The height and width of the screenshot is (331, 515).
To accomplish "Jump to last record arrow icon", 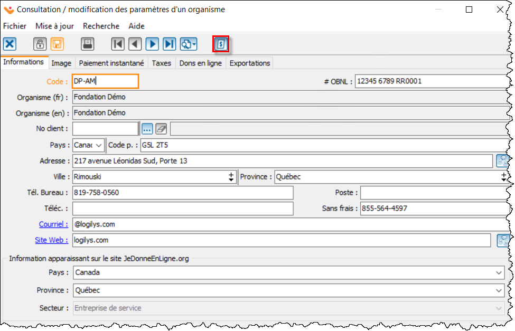I will tap(169, 44).
